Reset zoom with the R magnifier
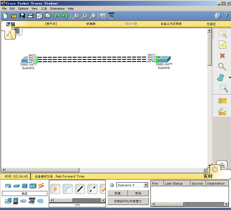Screen dimensions: 231x210 coord(84,16)
